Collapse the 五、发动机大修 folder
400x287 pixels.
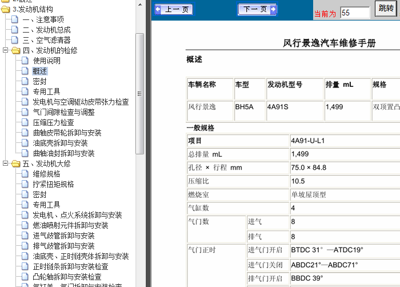pos(5,164)
